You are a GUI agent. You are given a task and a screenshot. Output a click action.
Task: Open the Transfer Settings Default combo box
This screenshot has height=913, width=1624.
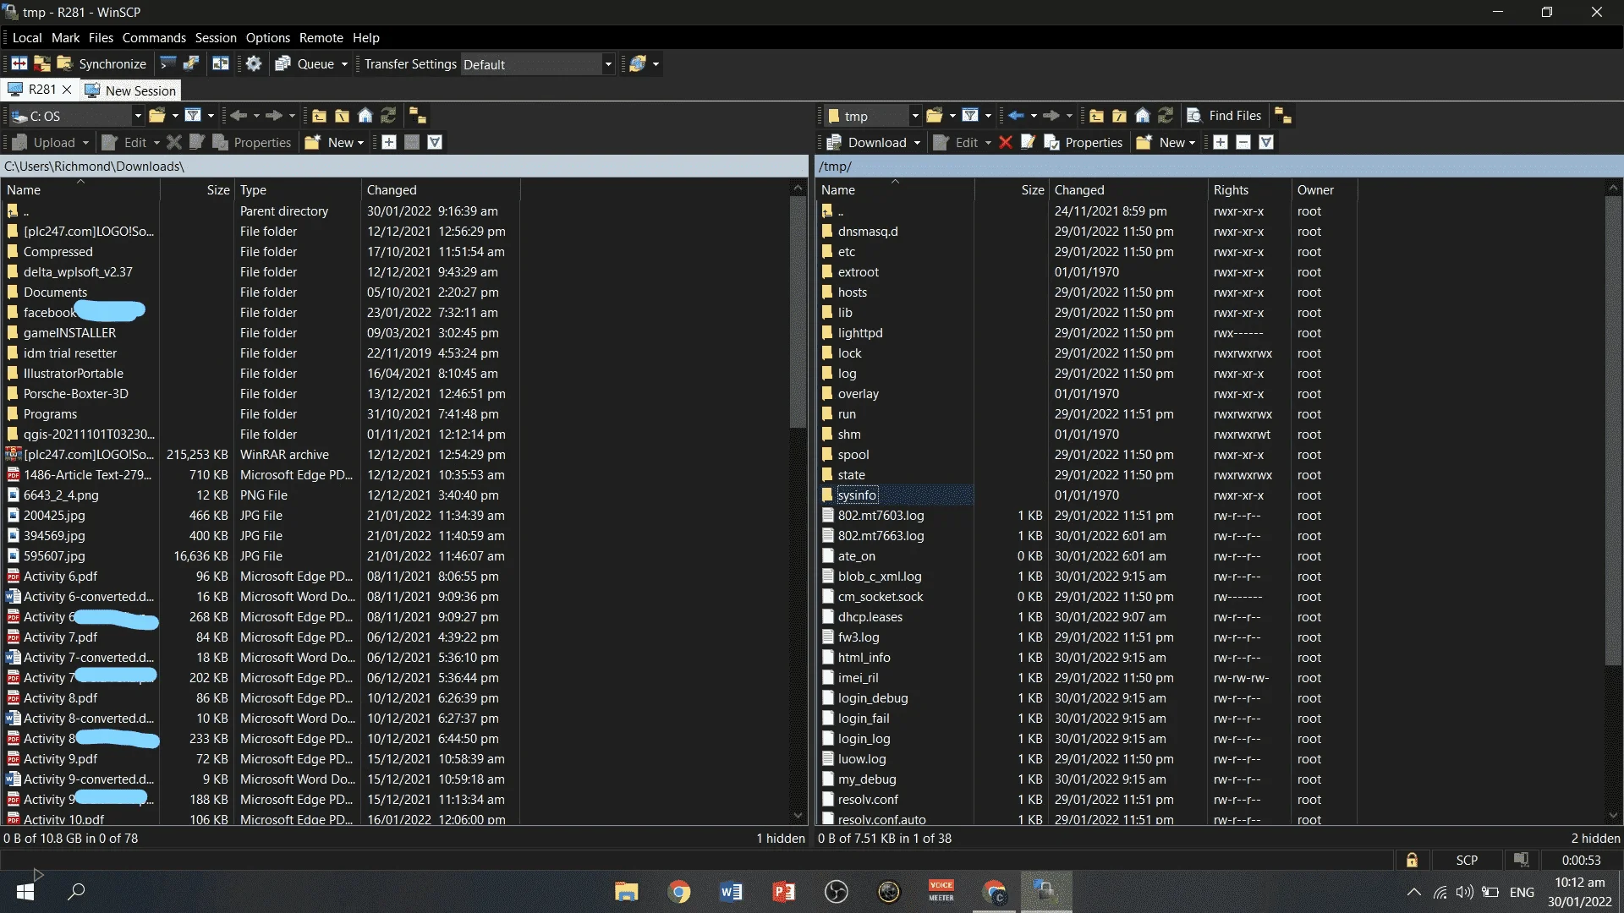(537, 64)
